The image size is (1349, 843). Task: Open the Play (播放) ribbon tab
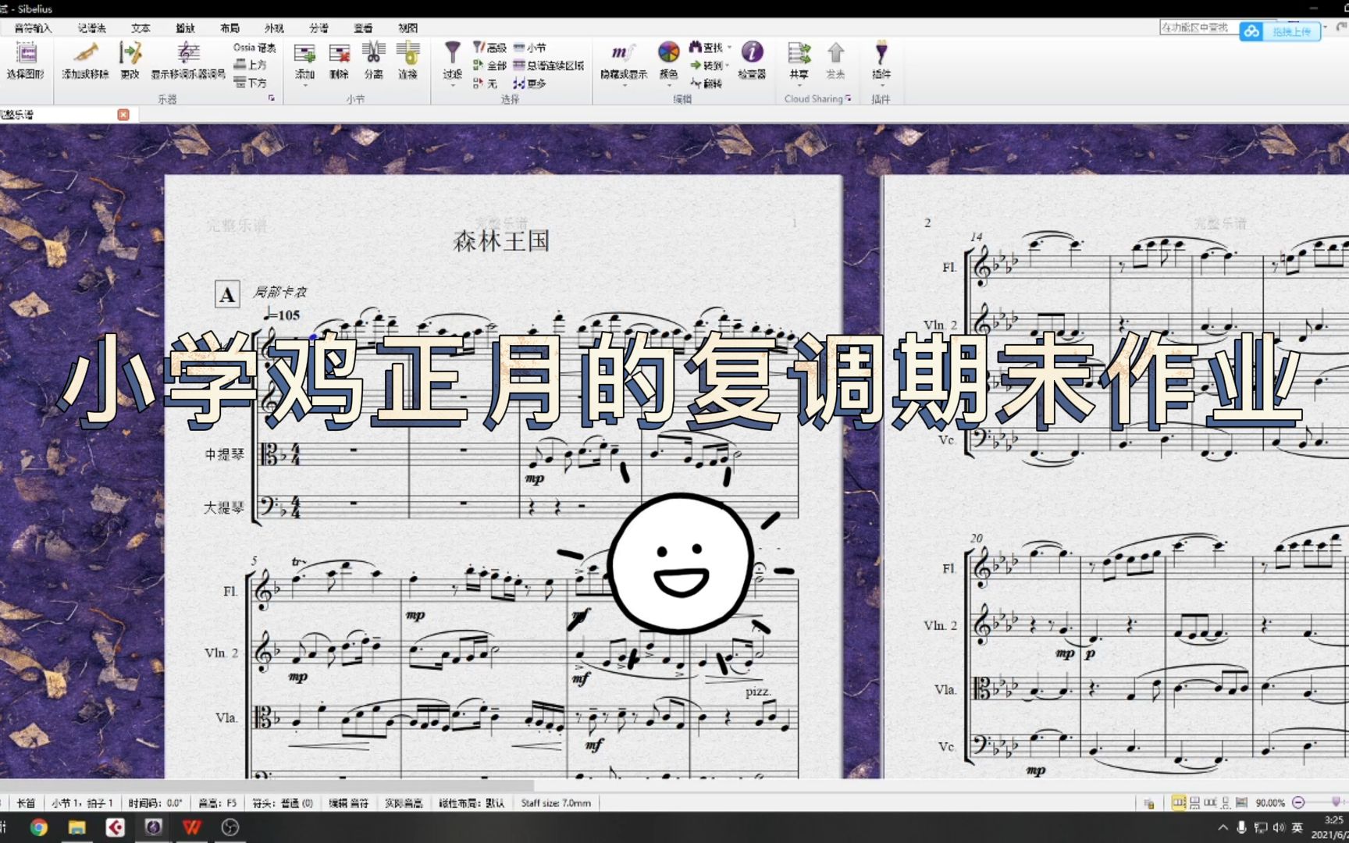click(185, 28)
